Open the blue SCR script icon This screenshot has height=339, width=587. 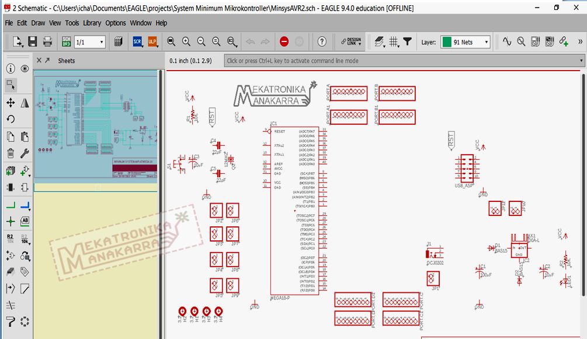point(136,41)
